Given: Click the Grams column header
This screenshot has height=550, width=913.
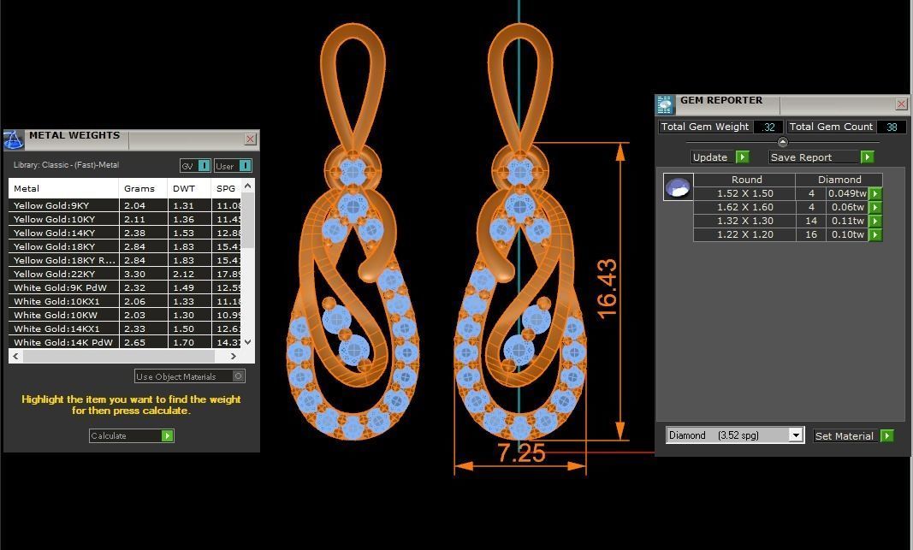Looking at the screenshot, I should (143, 188).
